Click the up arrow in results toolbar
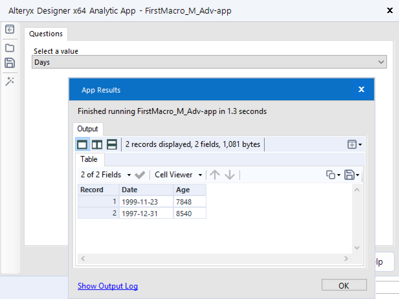This screenshot has width=399, height=299. (215, 175)
